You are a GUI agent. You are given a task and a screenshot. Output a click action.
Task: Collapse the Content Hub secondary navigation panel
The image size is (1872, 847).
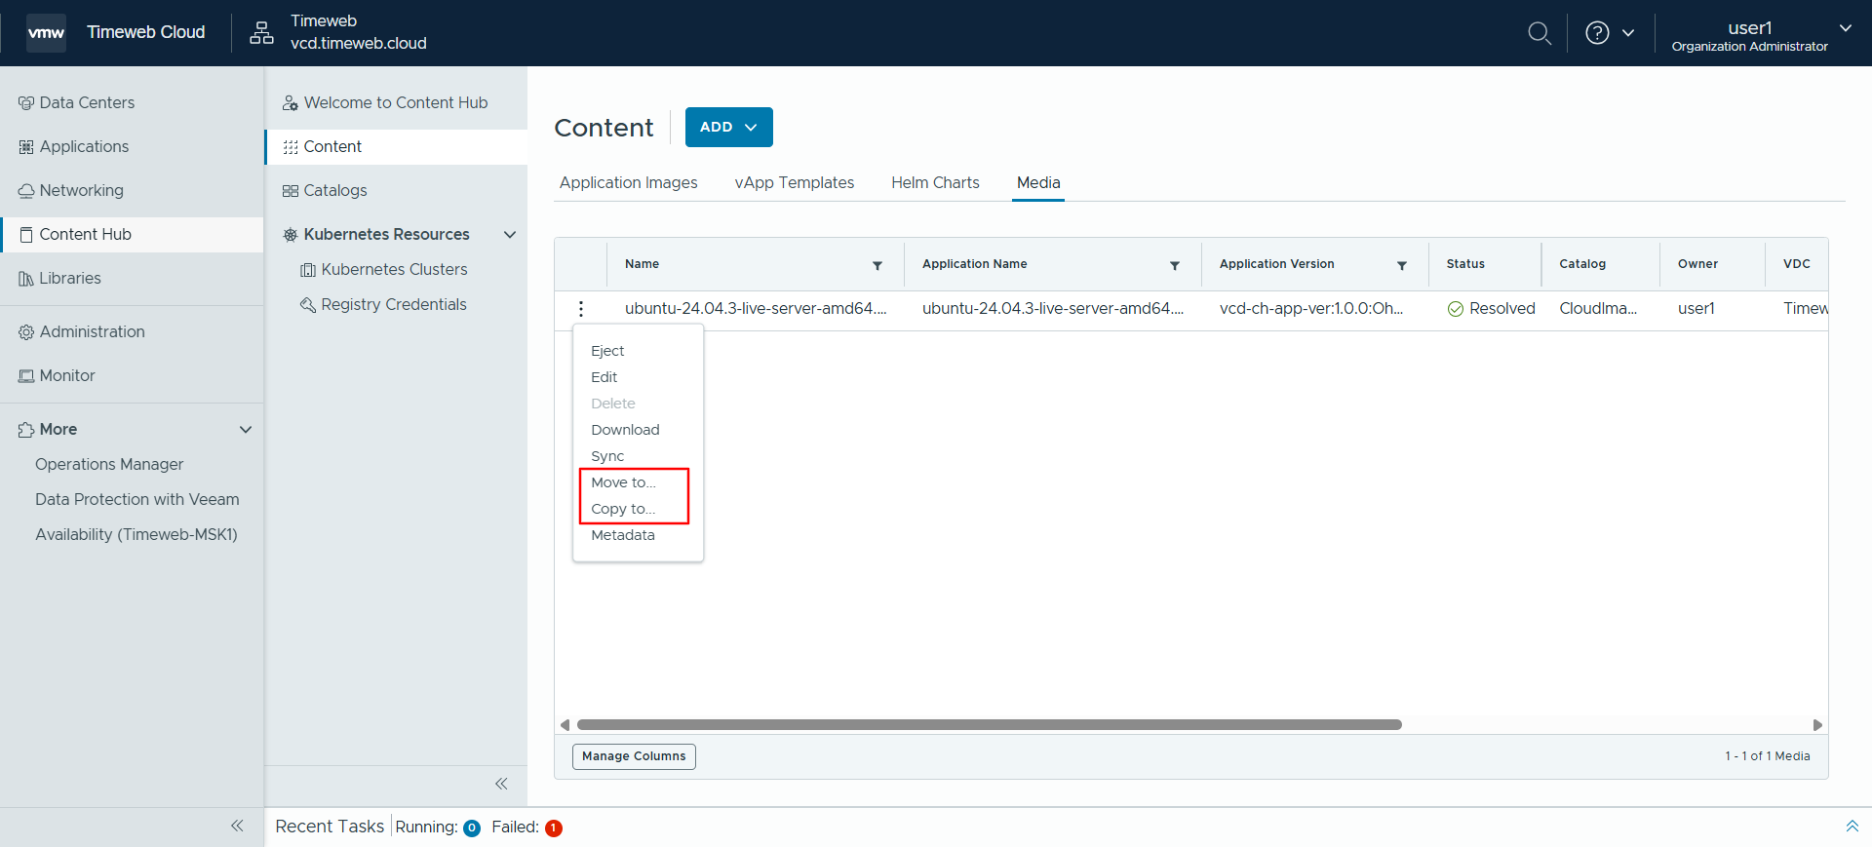click(x=501, y=784)
